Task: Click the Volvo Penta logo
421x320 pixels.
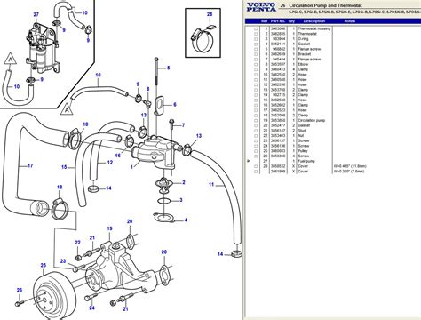Action: point(261,7)
